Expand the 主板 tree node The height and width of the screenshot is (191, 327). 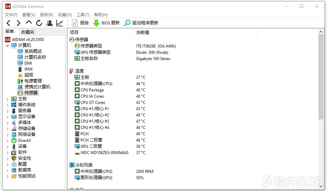pos(8,99)
